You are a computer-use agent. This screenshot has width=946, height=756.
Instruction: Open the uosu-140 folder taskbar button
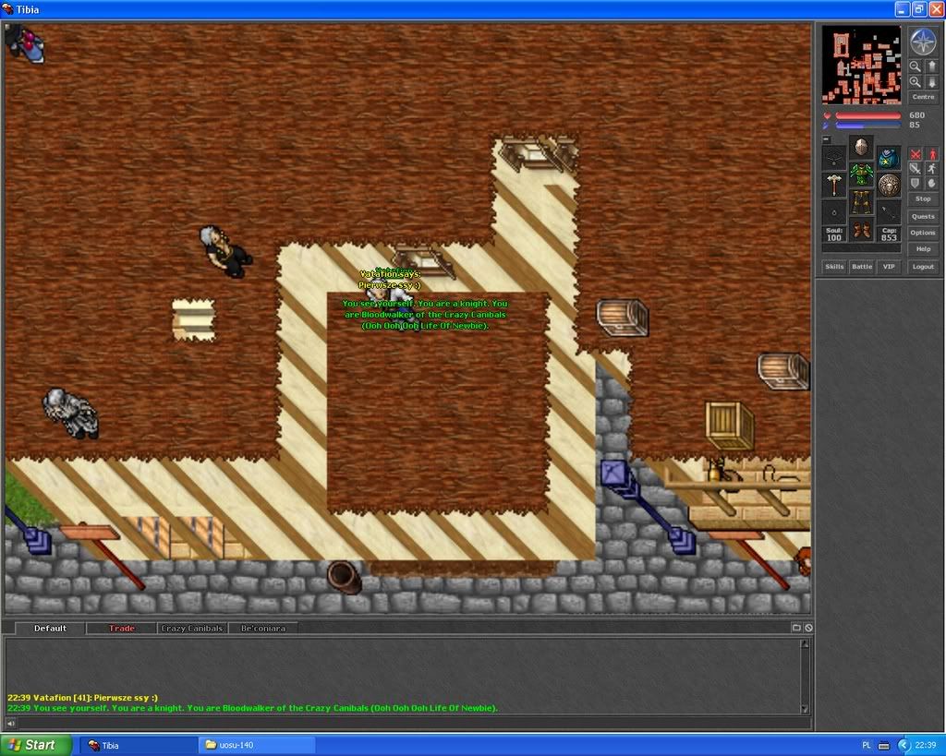(x=257, y=745)
